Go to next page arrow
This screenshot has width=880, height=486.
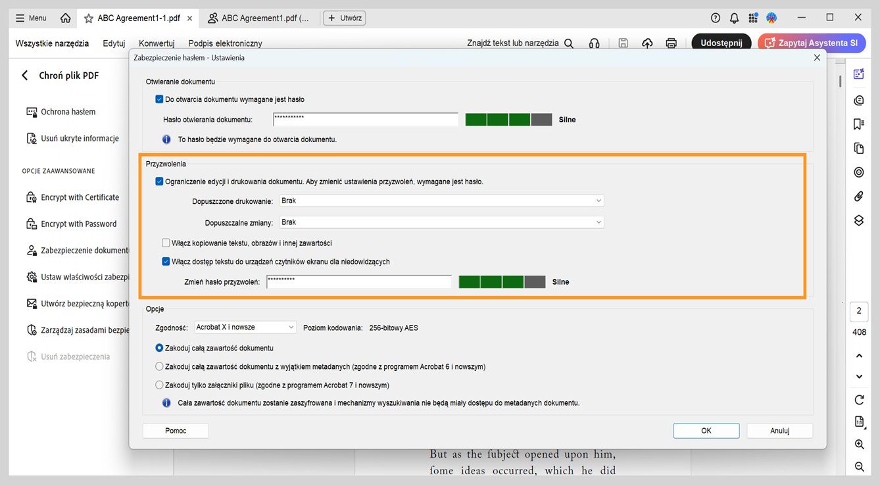[859, 377]
